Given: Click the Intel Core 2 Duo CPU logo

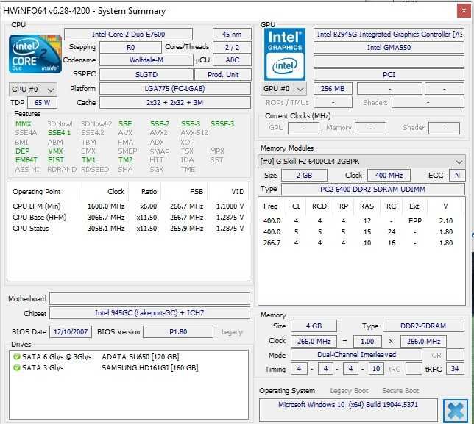Looking at the screenshot, I should (35, 54).
